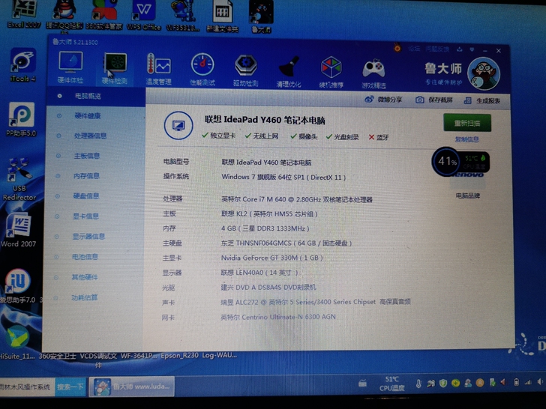Share via 微博分享
The image size is (546, 409).
pyautogui.click(x=383, y=100)
